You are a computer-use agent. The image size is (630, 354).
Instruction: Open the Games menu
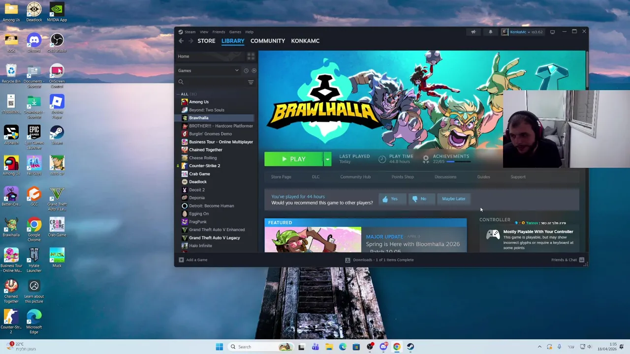tap(235, 32)
